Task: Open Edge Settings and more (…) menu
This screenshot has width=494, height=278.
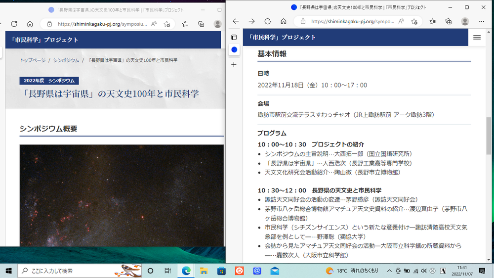Action: point(481,21)
